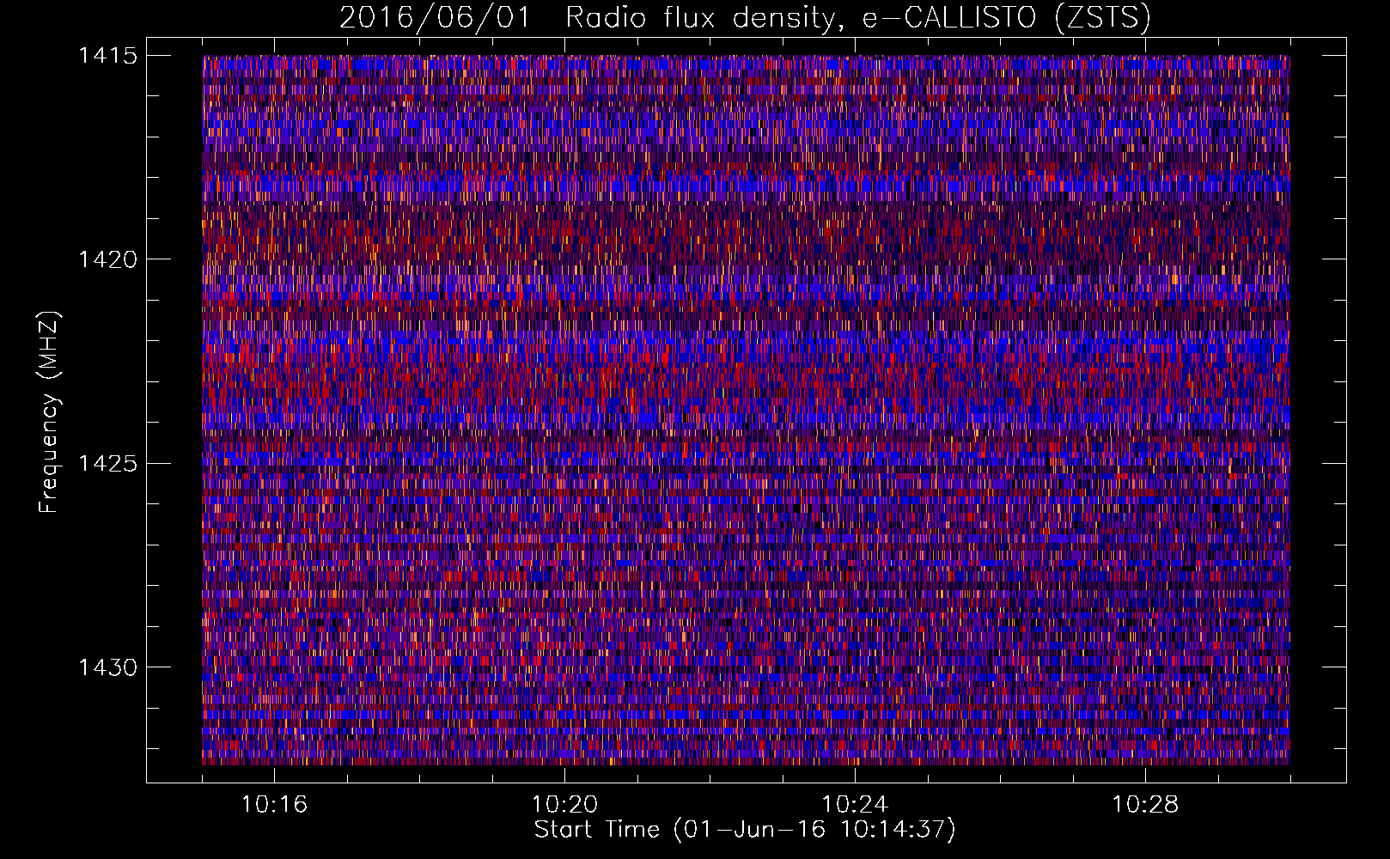This screenshot has height=859, width=1390.
Task: Select the 1420 frequency axis label
Action: (107, 259)
